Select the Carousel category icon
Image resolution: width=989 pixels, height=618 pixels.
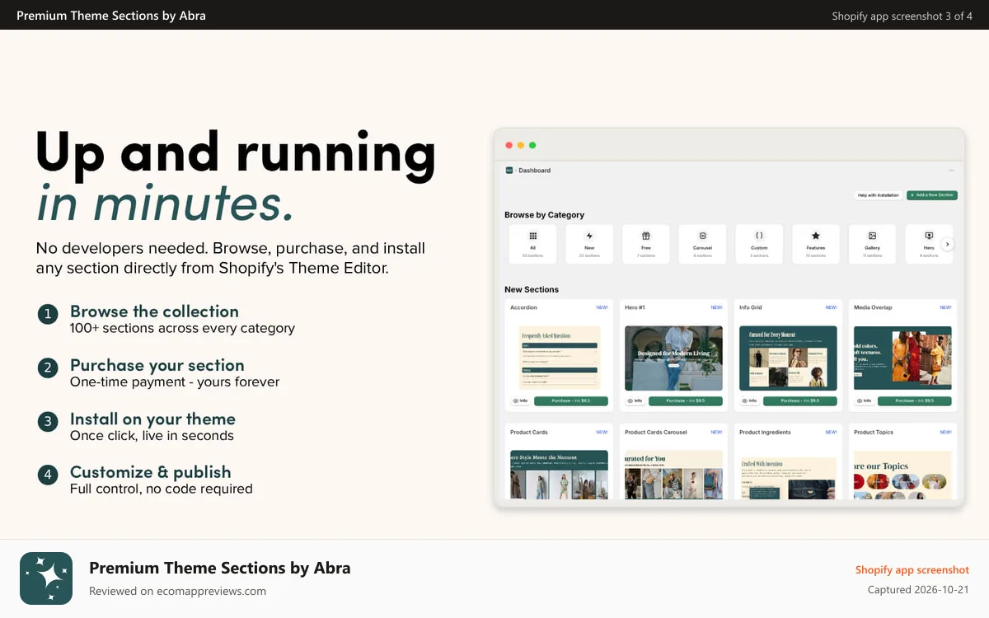(x=703, y=236)
